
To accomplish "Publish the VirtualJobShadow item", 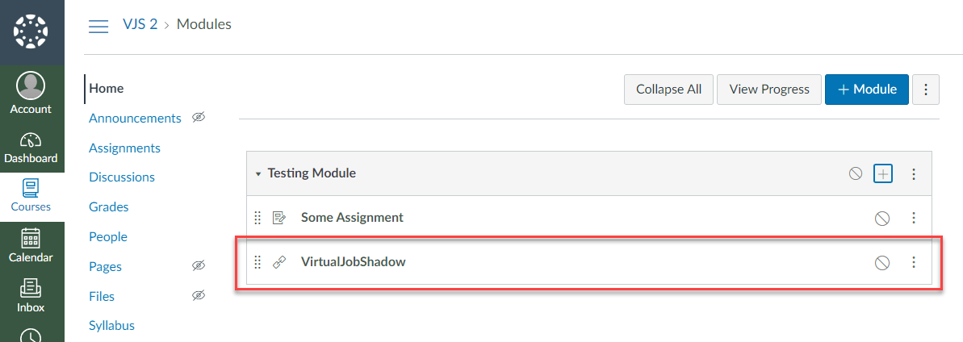I will click(x=882, y=263).
